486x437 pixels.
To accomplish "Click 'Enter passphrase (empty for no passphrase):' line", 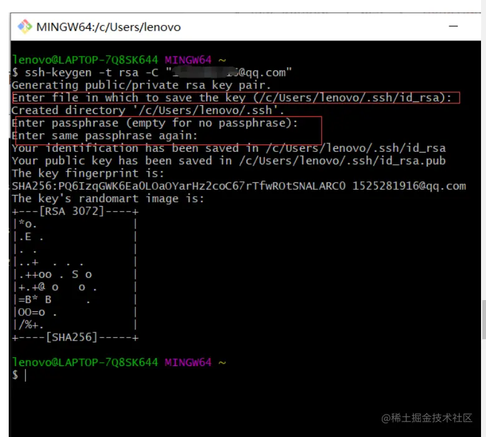I will (x=155, y=123).
